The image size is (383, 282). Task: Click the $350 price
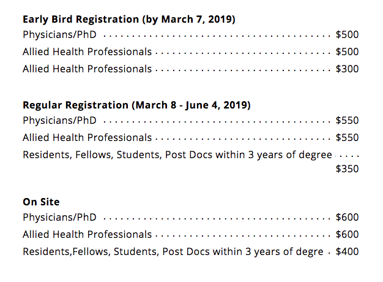pyautogui.click(x=347, y=169)
